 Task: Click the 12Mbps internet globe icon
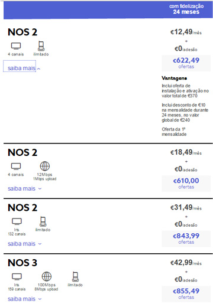45,166
